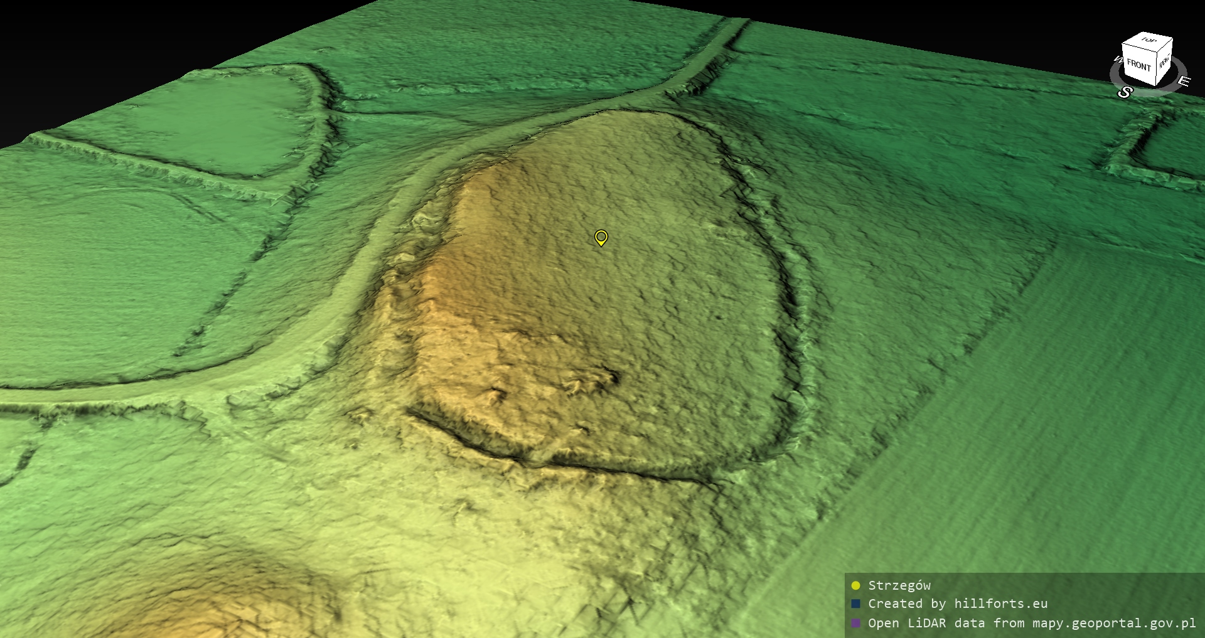Click the W compass letter
This screenshot has height=638, width=1205.
[1117, 60]
